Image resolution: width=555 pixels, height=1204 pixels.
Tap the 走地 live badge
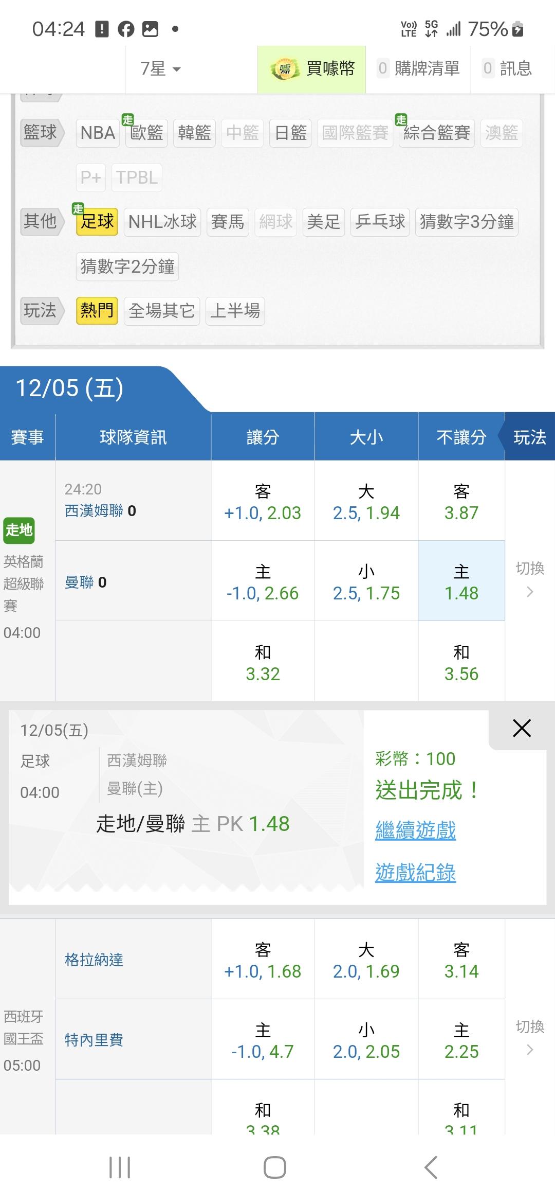coord(19,530)
